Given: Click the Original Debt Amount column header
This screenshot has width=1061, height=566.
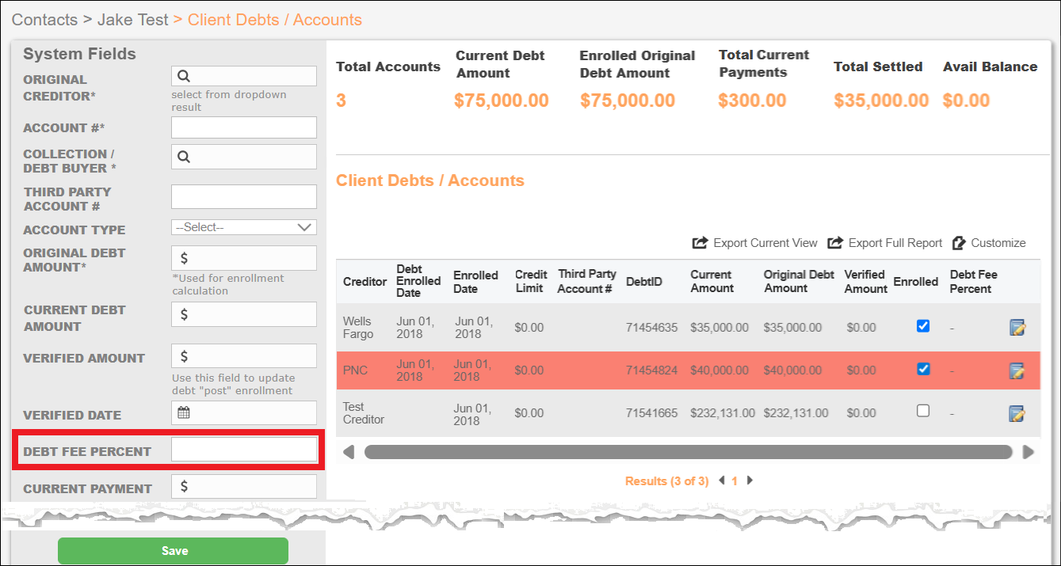Looking at the screenshot, I should [799, 282].
